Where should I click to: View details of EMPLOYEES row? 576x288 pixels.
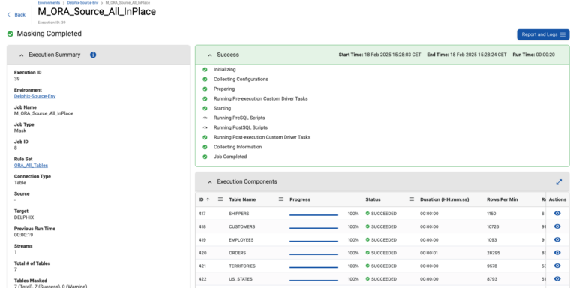[557, 239]
